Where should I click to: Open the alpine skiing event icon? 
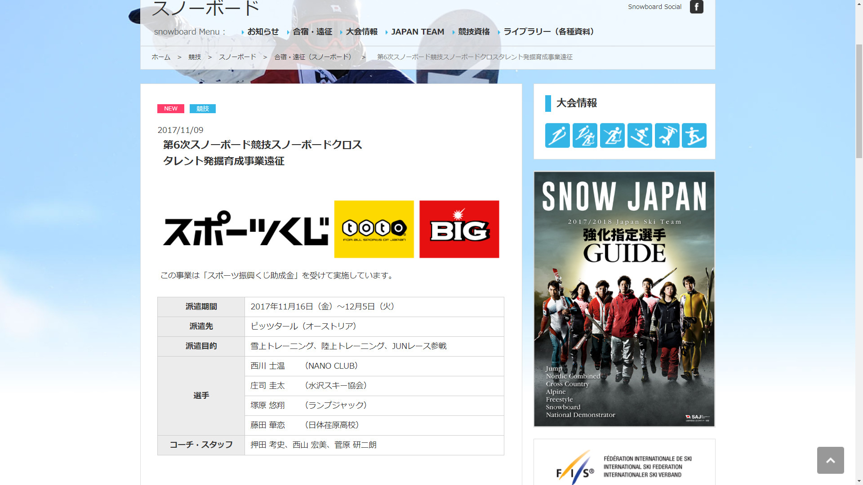point(640,135)
